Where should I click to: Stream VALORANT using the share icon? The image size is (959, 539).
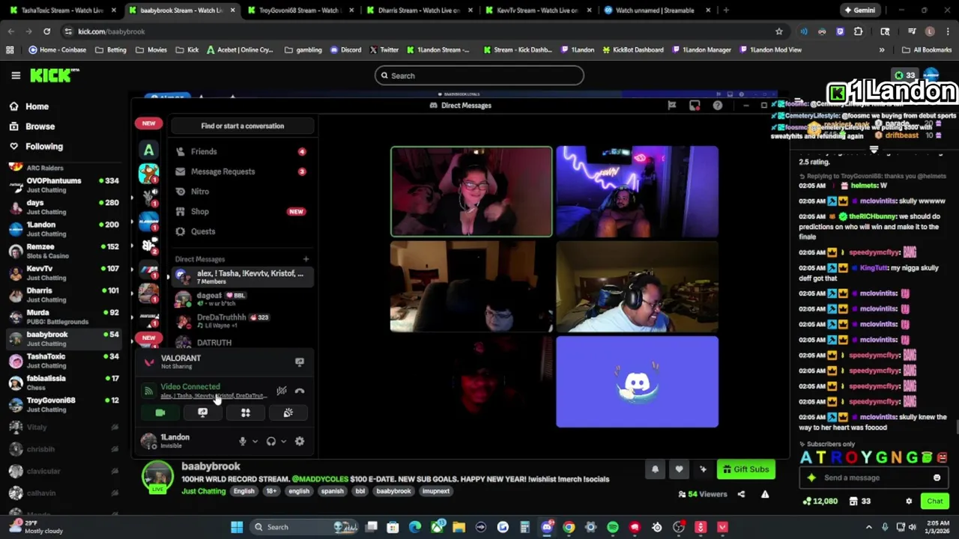(x=300, y=362)
